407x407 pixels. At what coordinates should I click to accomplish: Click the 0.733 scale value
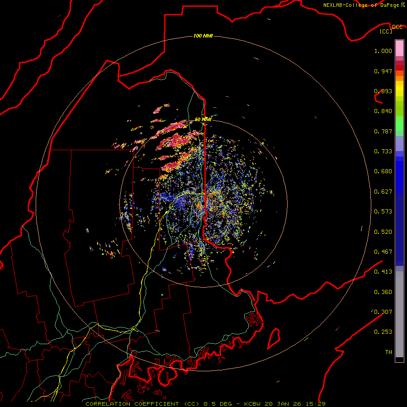[x=383, y=151]
